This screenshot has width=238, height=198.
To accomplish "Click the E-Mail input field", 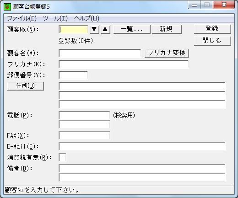I will point(142,146).
